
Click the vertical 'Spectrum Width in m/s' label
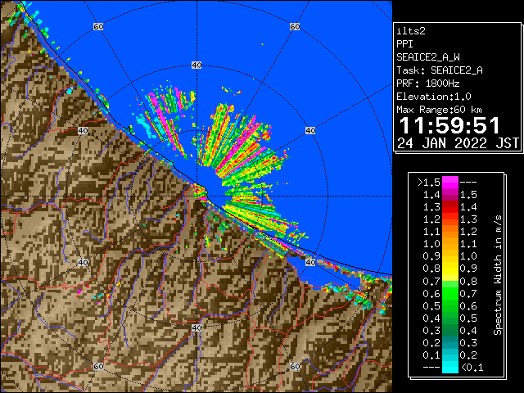(x=498, y=275)
